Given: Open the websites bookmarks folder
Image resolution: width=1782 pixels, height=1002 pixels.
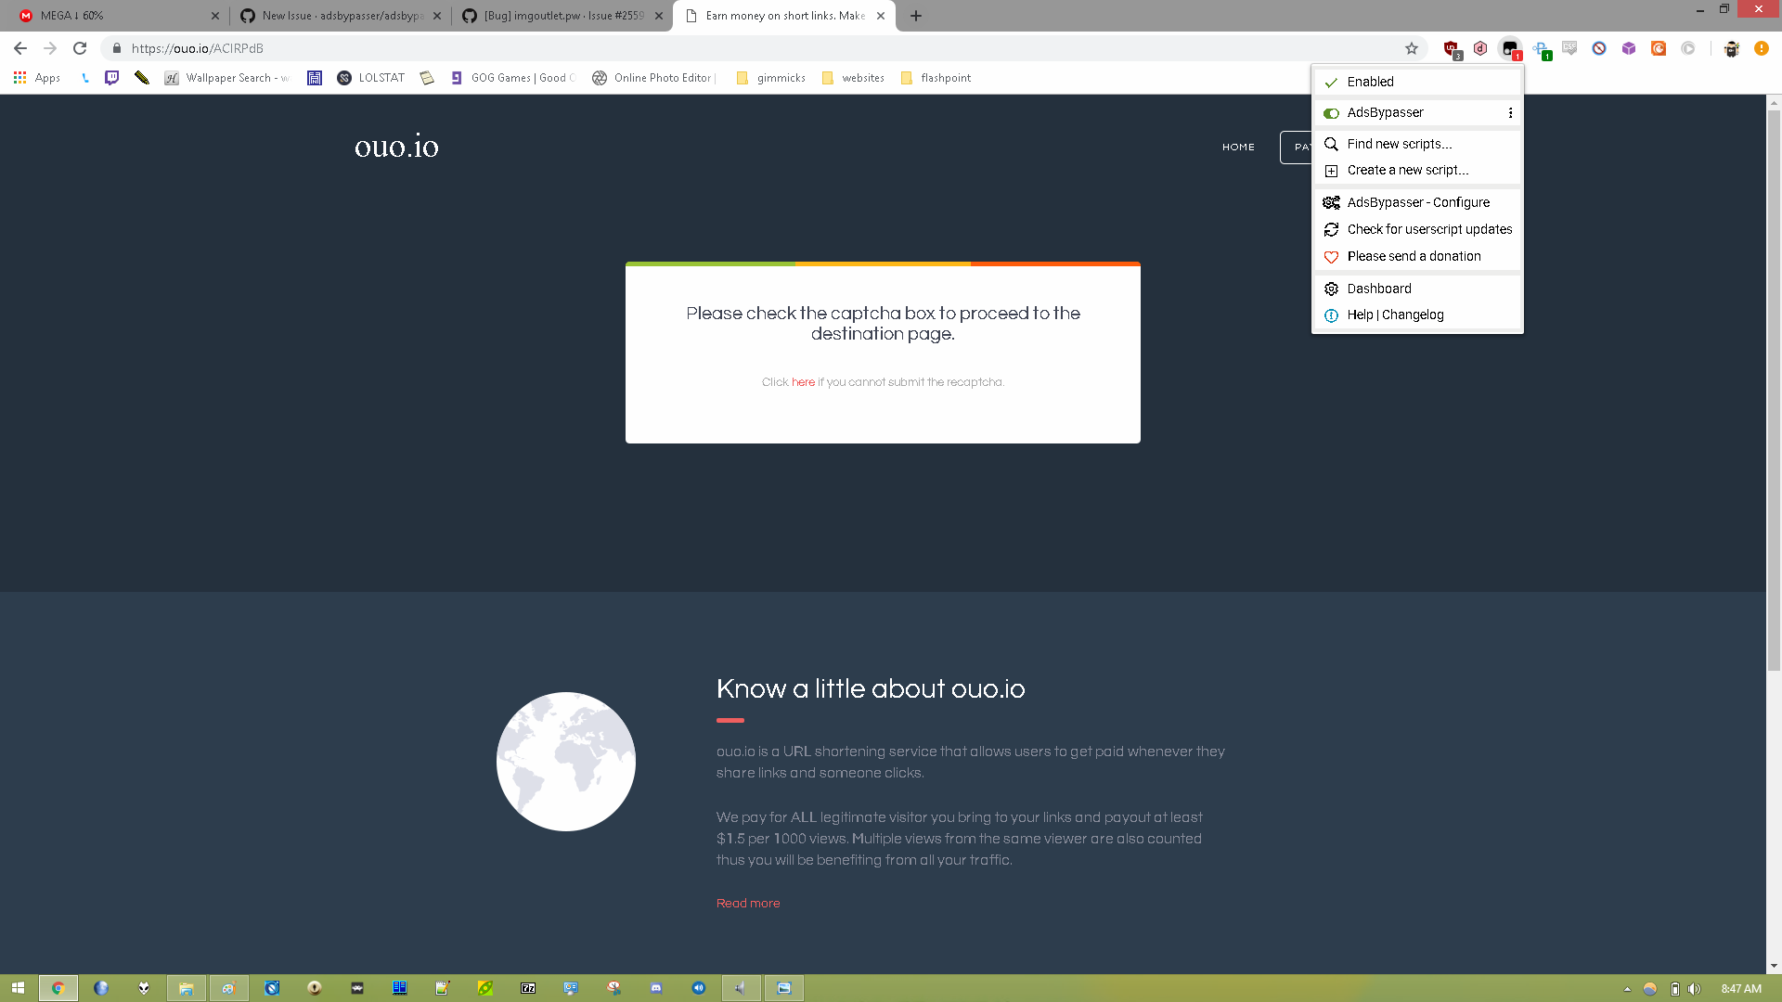Looking at the screenshot, I should coord(852,78).
